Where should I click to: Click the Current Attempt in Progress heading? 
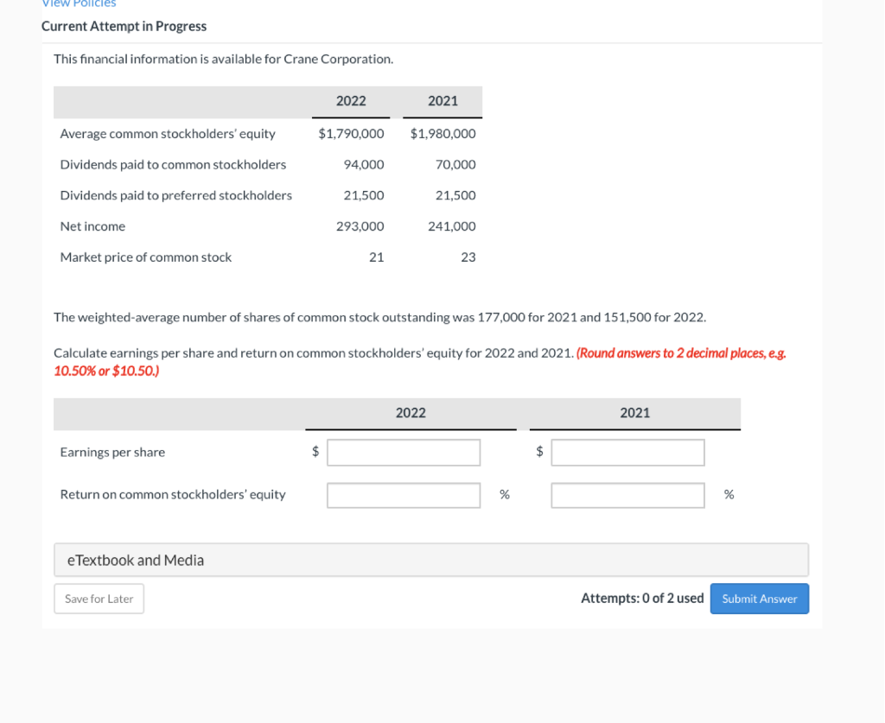point(124,26)
